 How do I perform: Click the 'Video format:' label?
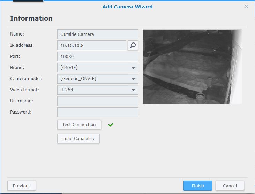coord(24,90)
